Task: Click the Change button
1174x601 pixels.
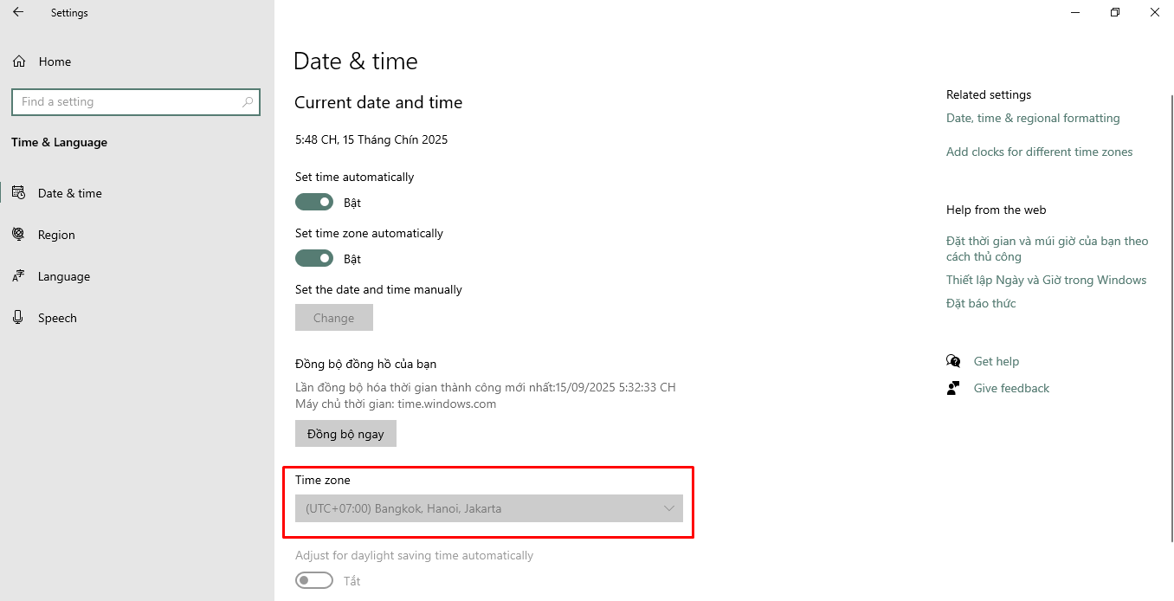Action: [334, 318]
